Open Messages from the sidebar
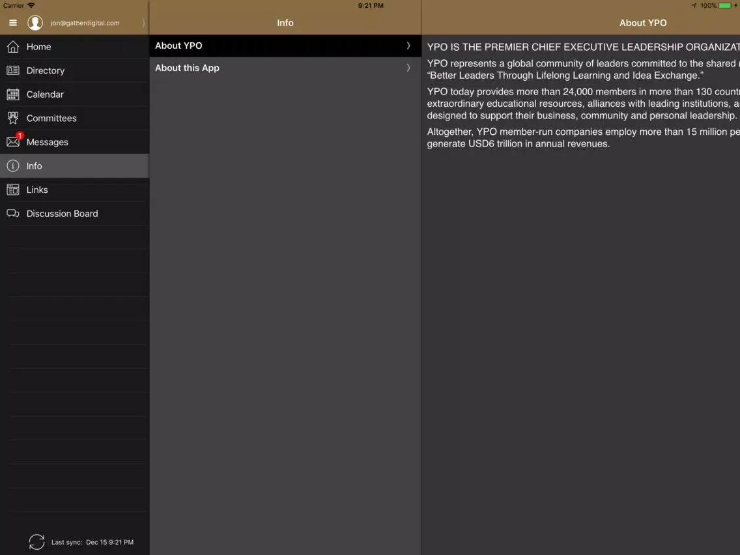This screenshot has width=740, height=555. pyautogui.click(x=74, y=142)
